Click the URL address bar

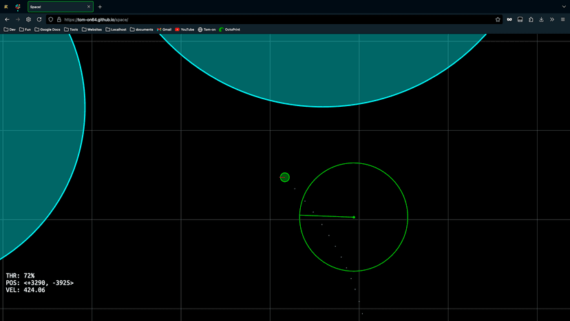[275, 19]
